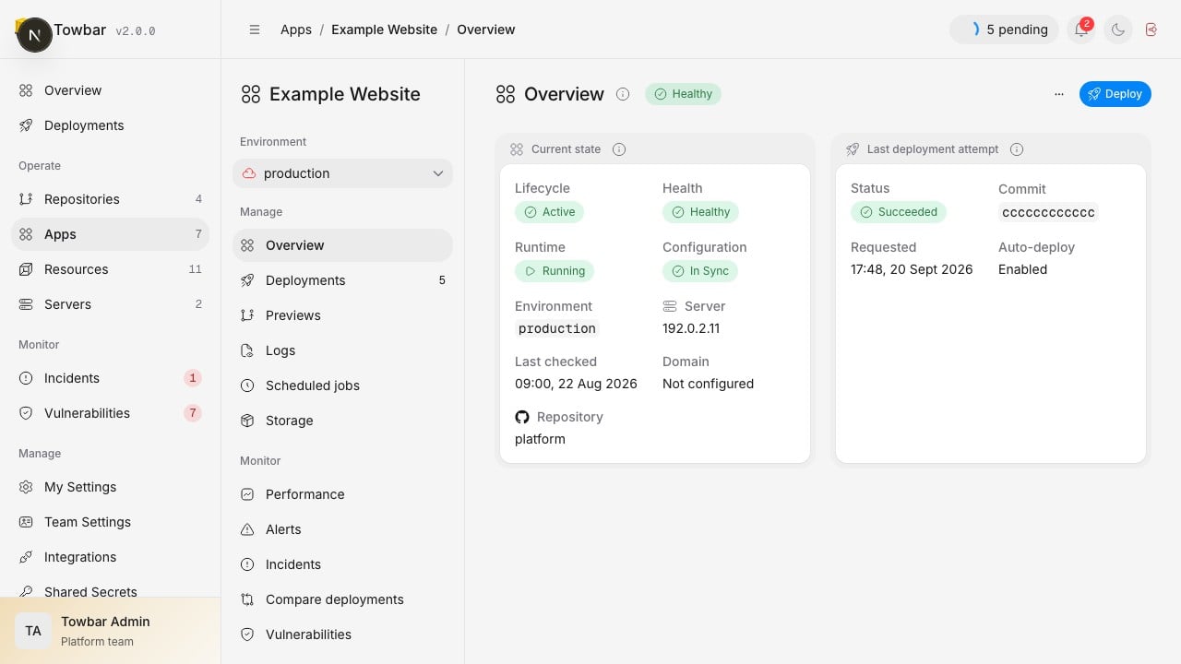The height and width of the screenshot is (664, 1181).
Task: Click the Example Website heading icon
Action: point(251,94)
